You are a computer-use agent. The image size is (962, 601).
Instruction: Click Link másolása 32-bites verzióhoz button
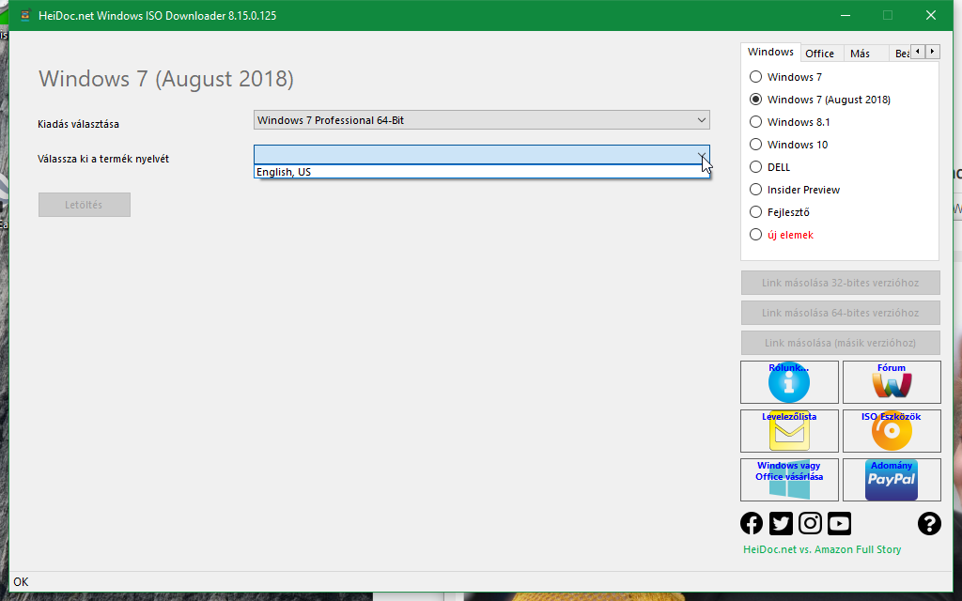click(x=841, y=283)
